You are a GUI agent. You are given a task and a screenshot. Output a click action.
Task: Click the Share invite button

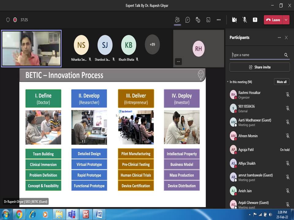pos(260,67)
